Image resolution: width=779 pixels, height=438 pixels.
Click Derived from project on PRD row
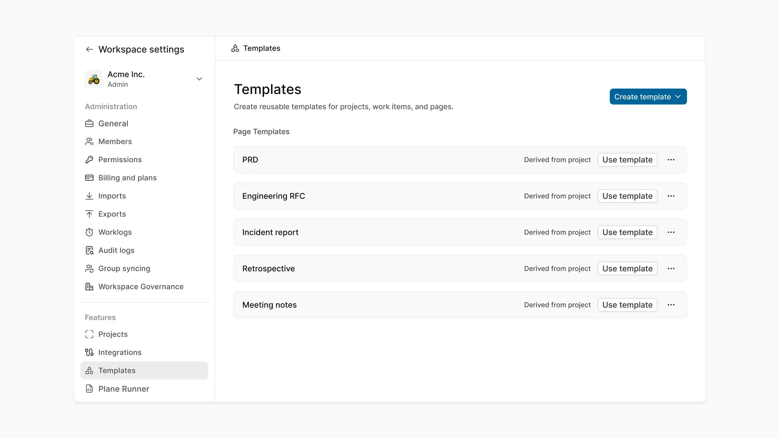pos(557,160)
